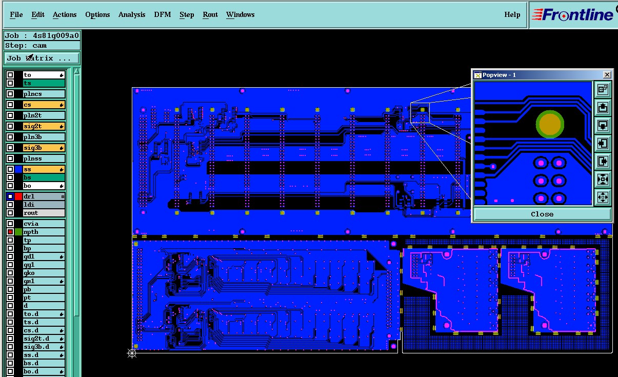Screen dimensions: 618x377
Task: Click the red color swatch on drl layer
Action: tap(19, 196)
